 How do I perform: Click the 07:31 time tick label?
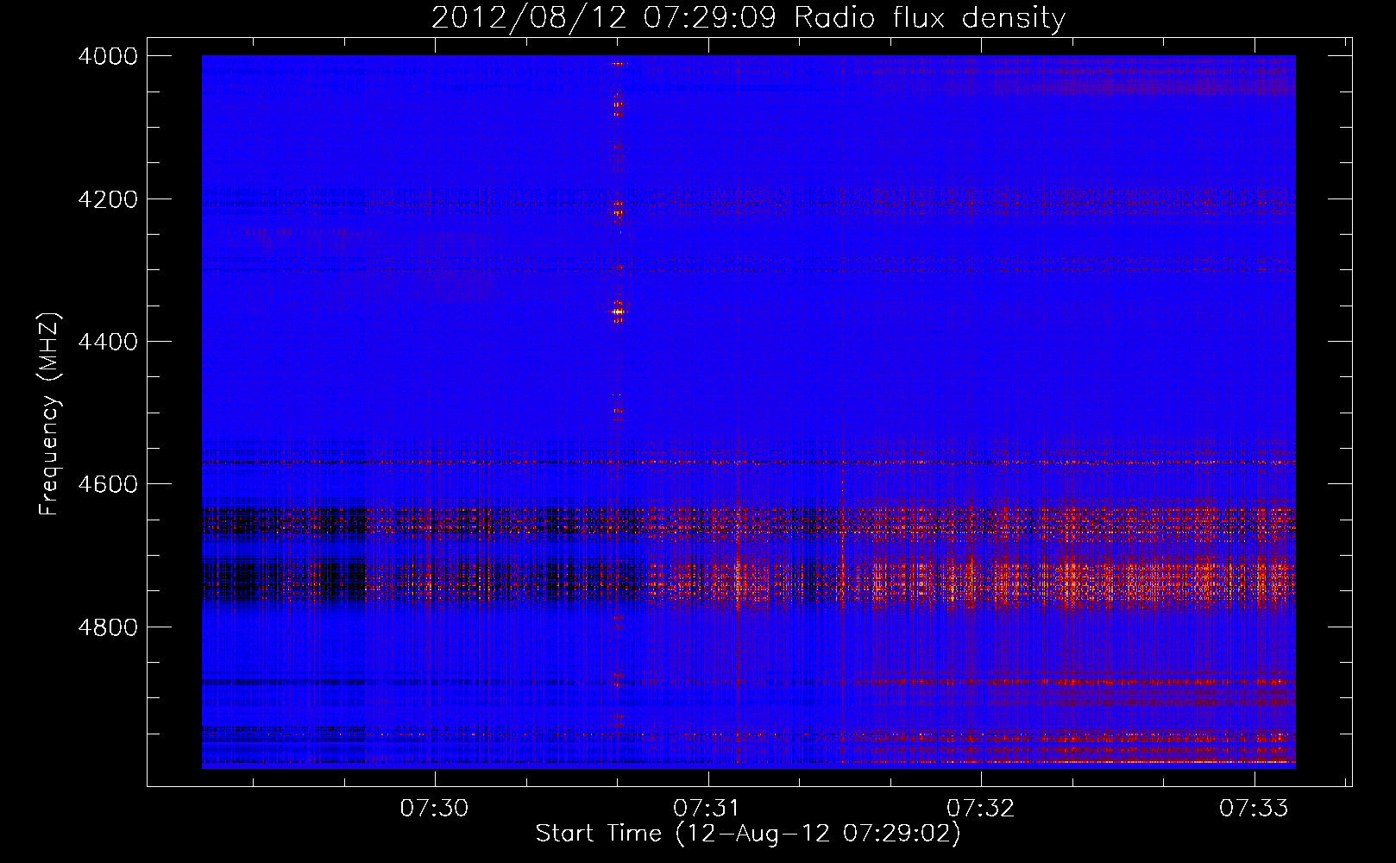707,808
